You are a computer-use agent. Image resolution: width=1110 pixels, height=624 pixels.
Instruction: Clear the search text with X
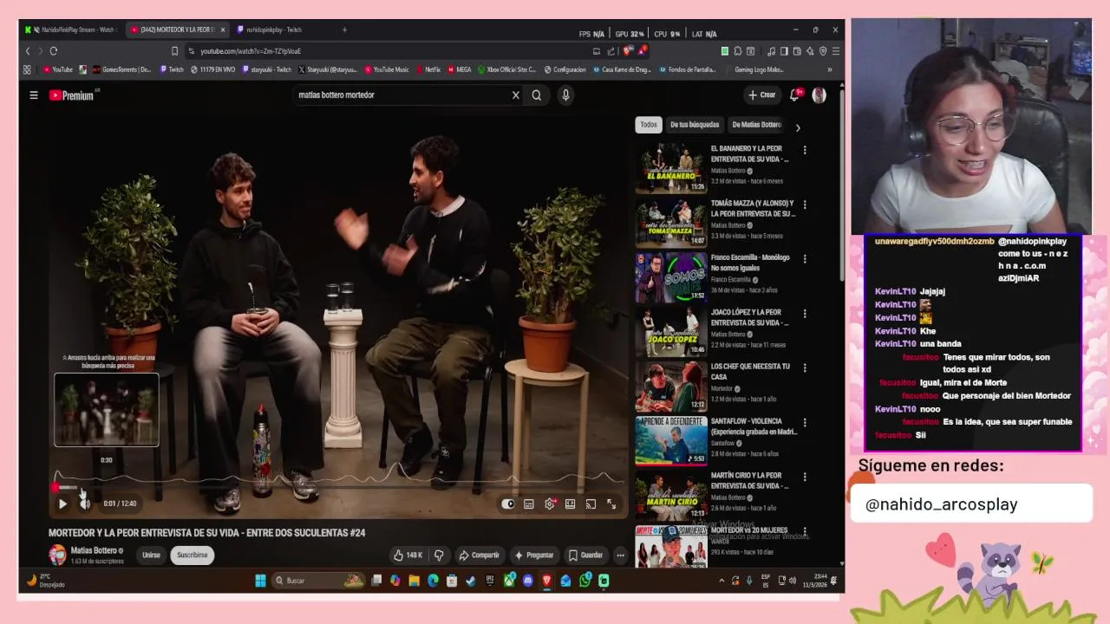coord(515,95)
